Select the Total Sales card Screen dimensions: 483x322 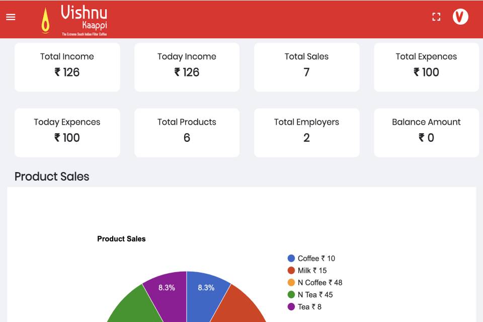(306, 67)
